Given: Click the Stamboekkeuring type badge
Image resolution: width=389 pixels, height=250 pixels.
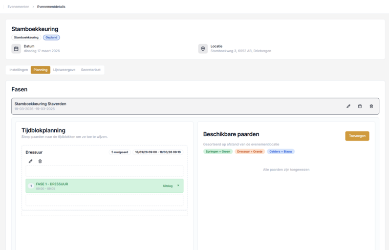Looking at the screenshot, I should tap(26, 37).
